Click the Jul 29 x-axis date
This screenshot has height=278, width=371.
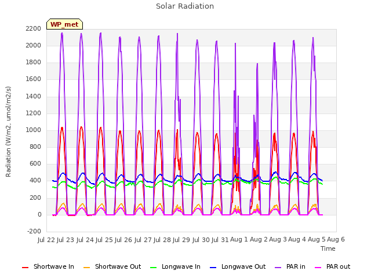(x=181, y=240)
